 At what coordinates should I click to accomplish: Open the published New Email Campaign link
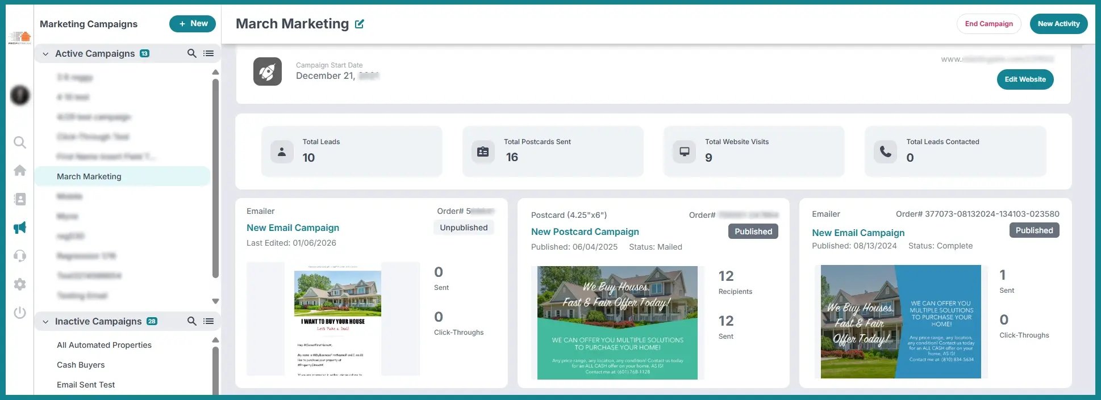pos(858,233)
